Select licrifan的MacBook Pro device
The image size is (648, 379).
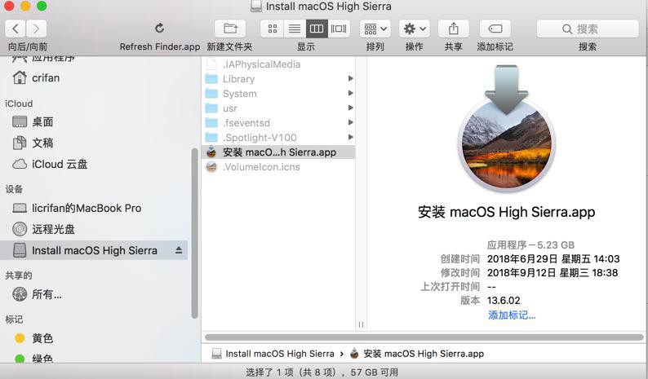pos(95,208)
